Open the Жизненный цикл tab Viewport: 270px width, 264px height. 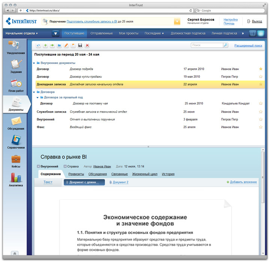[144, 174]
